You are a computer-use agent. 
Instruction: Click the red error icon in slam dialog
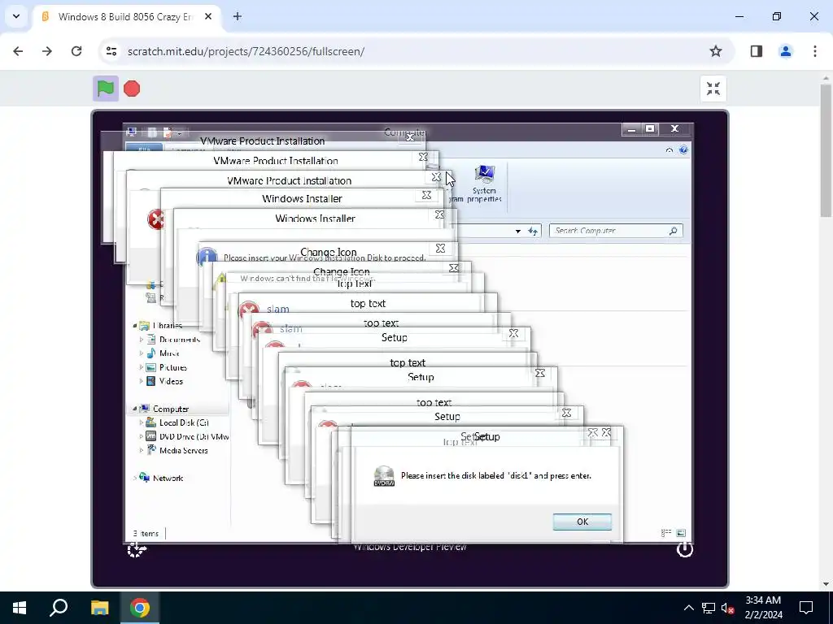tap(249, 310)
